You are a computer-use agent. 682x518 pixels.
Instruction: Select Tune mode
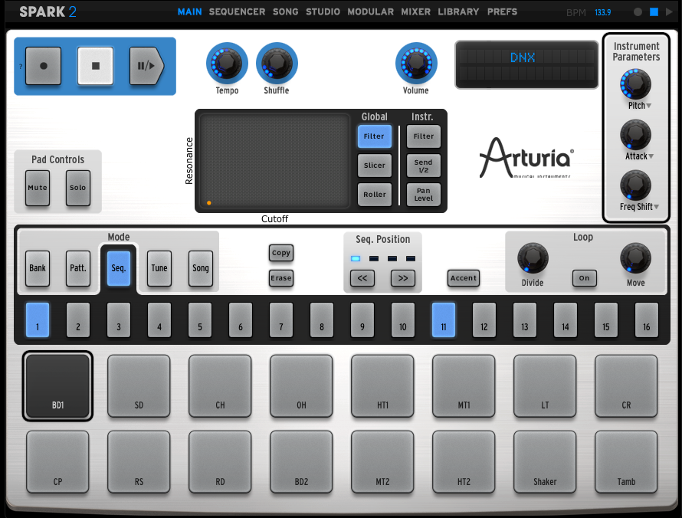[159, 268]
